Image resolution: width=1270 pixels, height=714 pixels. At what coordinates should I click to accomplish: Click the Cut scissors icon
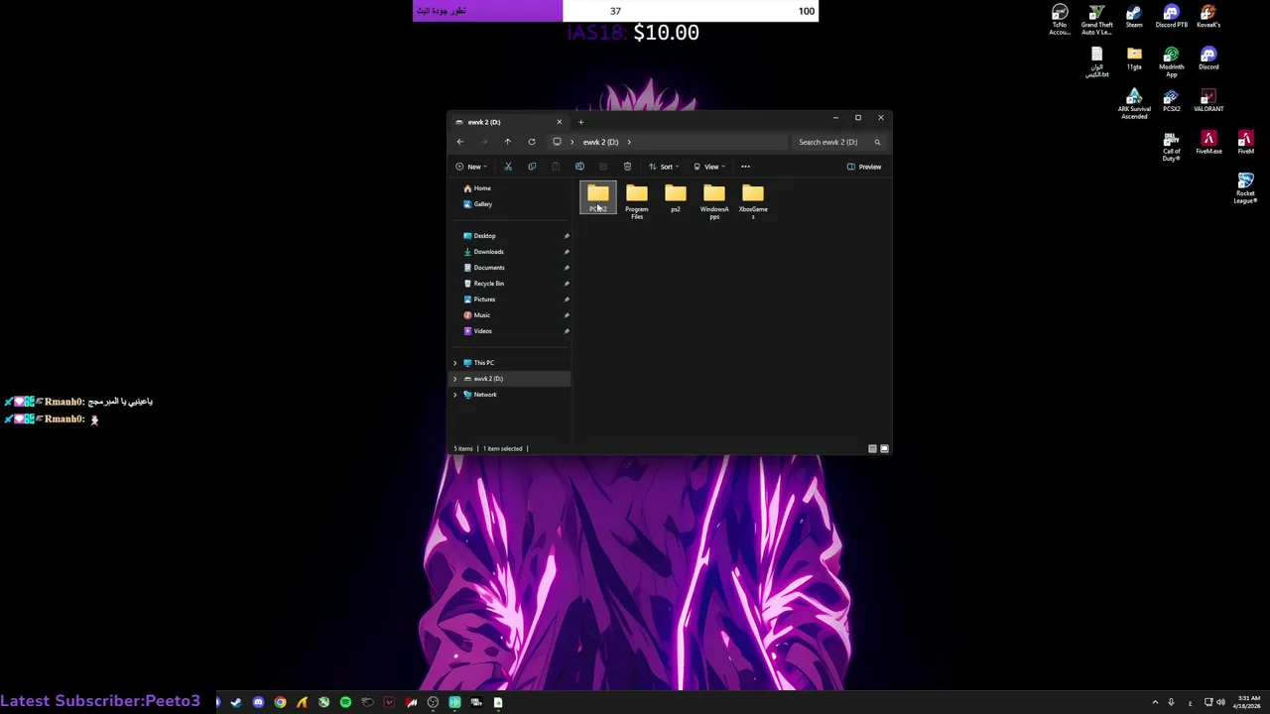click(x=508, y=167)
